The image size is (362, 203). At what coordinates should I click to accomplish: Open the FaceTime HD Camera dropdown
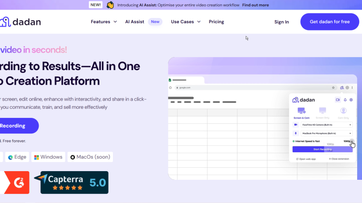(327, 125)
